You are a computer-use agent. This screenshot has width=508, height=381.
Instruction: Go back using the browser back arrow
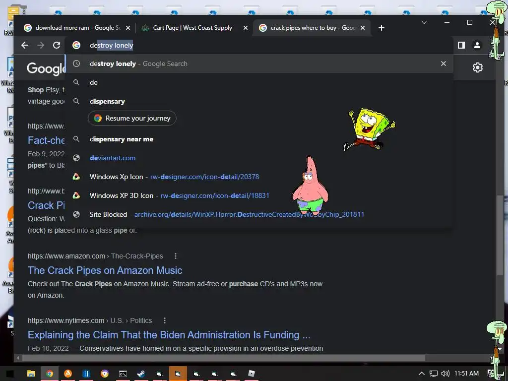25,45
